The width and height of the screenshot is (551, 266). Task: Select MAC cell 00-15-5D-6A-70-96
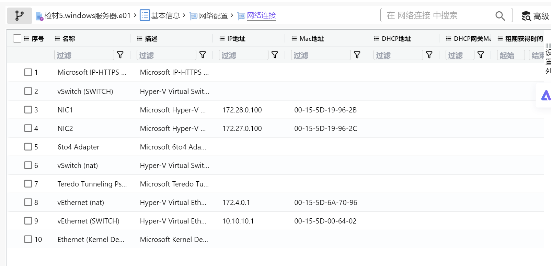coord(325,203)
